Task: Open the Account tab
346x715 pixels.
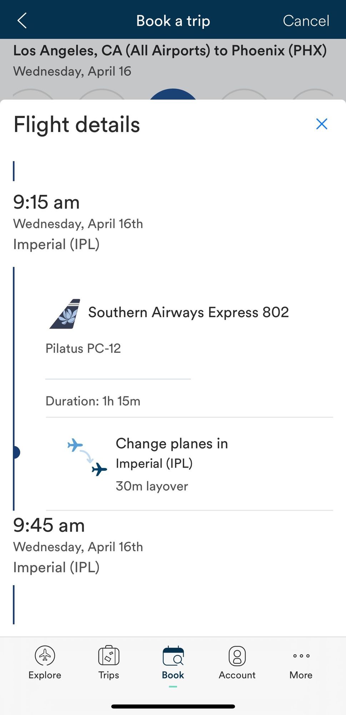Action: coord(237,662)
